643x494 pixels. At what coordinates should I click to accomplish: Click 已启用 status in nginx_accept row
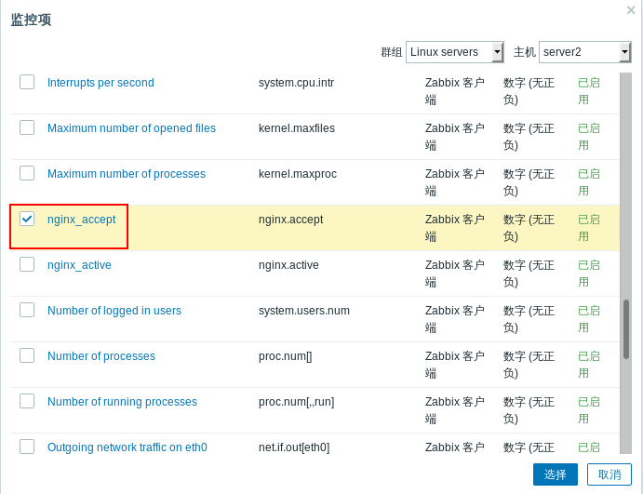[589, 228]
